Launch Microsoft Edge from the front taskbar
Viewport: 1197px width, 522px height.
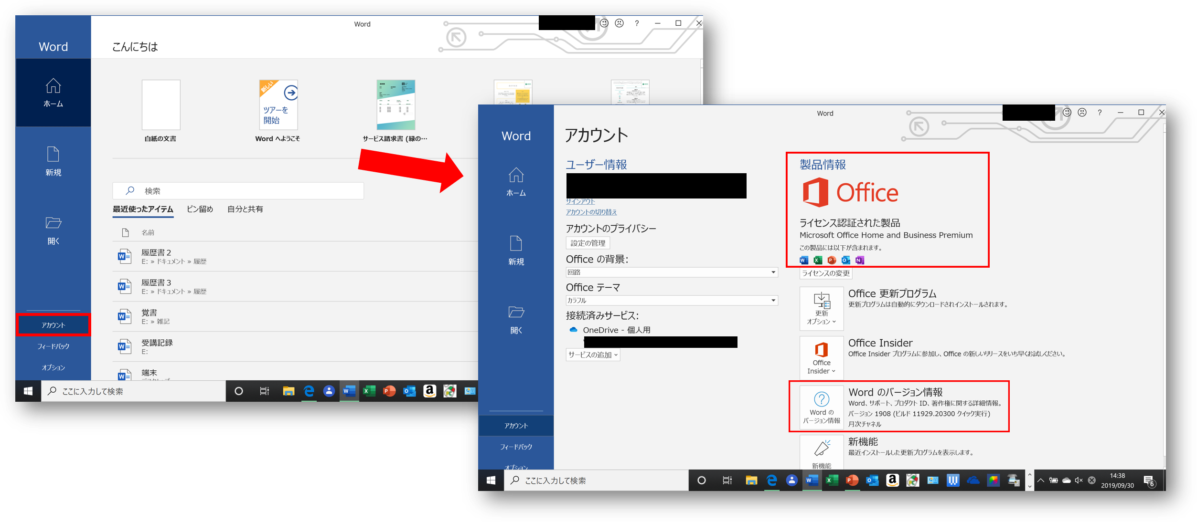[x=772, y=480]
